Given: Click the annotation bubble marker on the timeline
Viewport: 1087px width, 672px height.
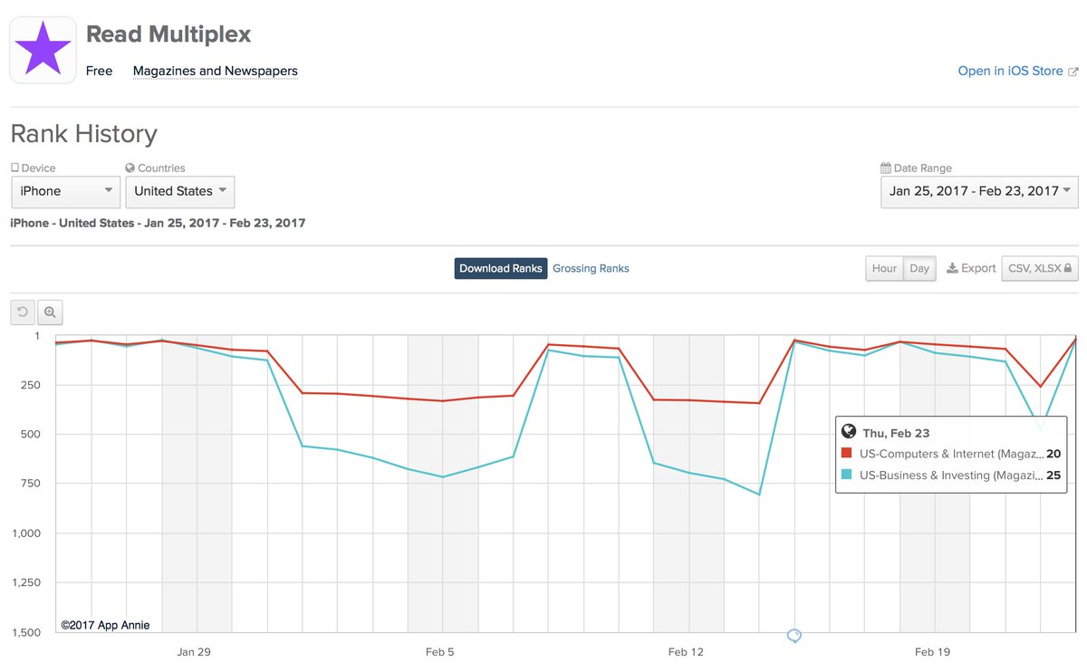Looking at the screenshot, I should point(794,636).
